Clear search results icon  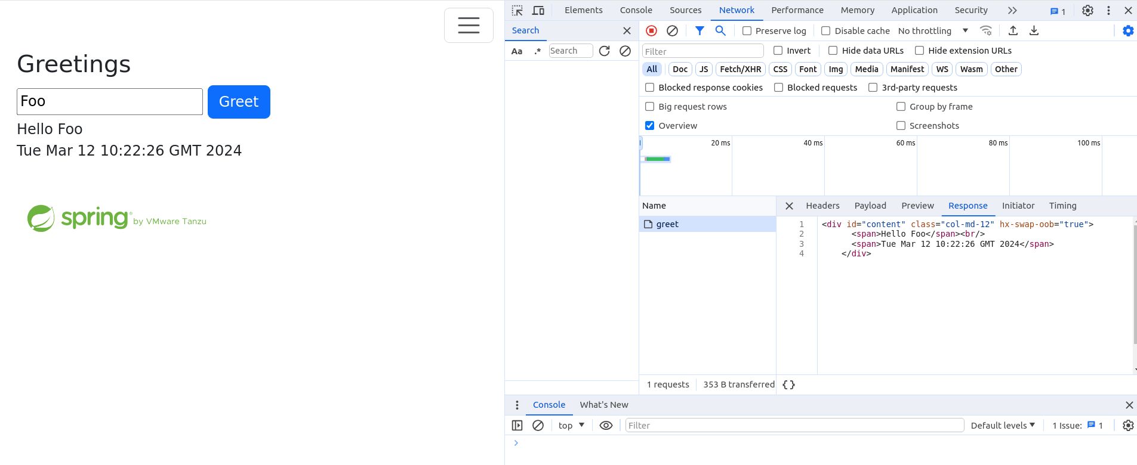(625, 51)
